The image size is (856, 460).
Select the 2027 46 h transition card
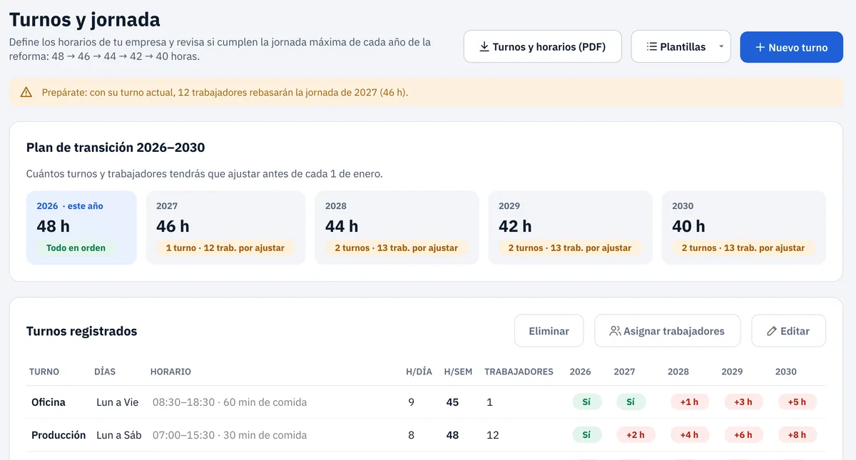point(226,228)
